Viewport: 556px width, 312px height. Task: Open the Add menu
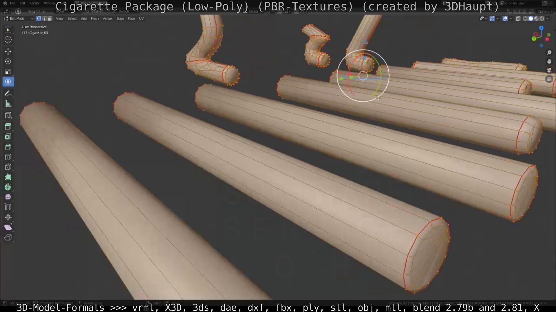click(84, 19)
